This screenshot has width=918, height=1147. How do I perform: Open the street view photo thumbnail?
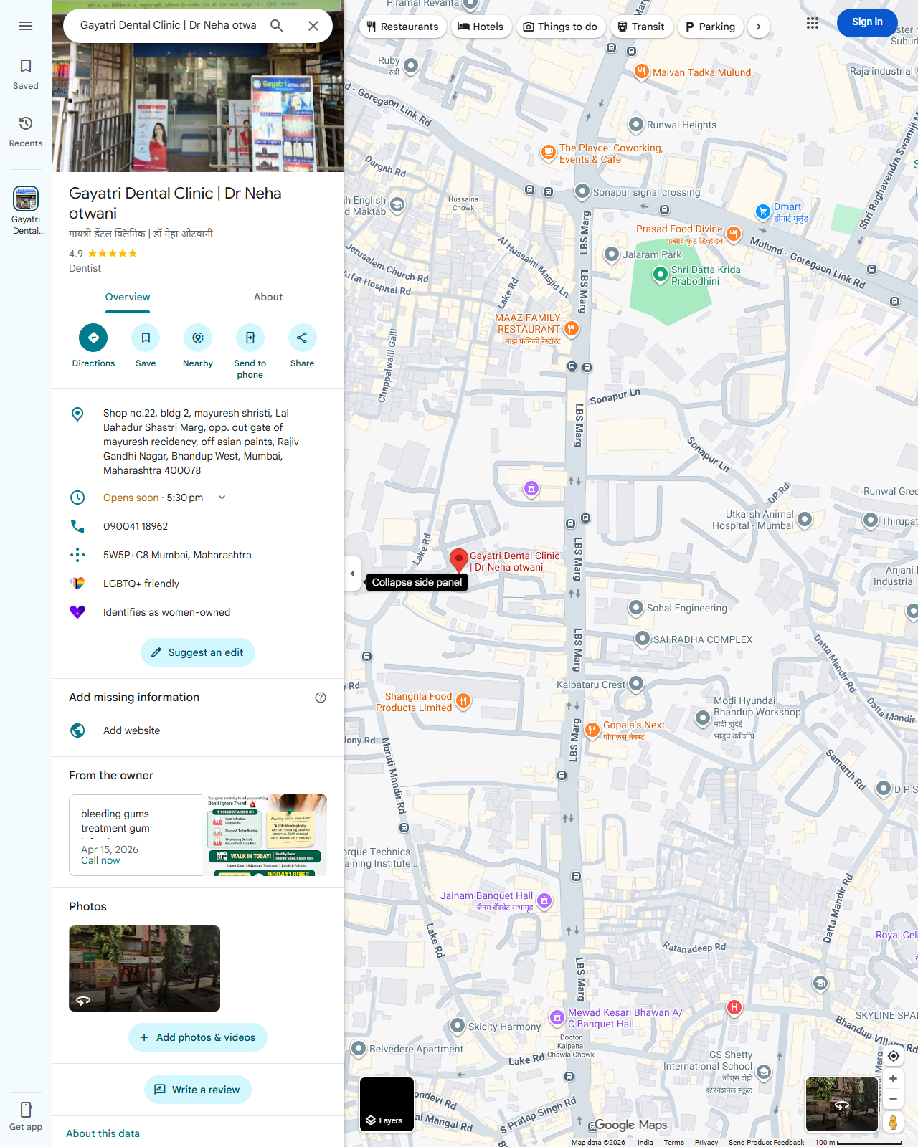[x=144, y=968]
